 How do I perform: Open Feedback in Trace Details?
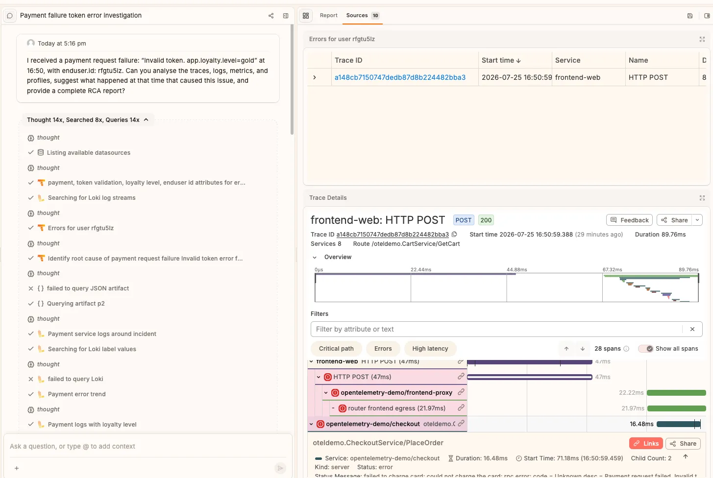pyautogui.click(x=629, y=220)
